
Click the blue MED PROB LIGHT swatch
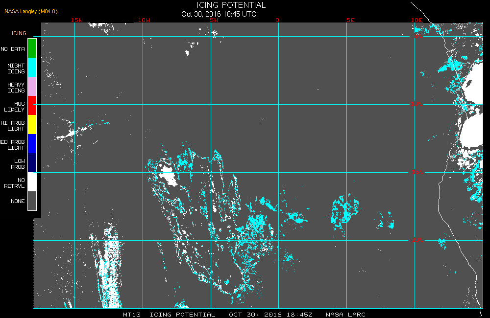point(32,143)
